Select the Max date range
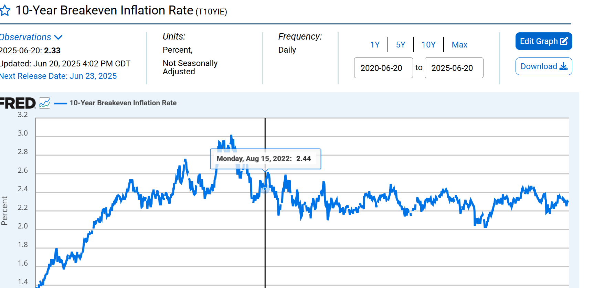Viewport: 594px width, 288px height. [459, 45]
